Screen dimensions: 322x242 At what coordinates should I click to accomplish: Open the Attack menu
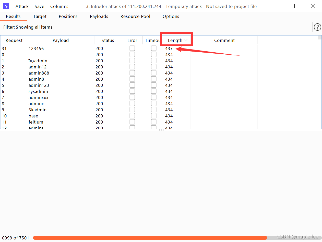pos(22,6)
